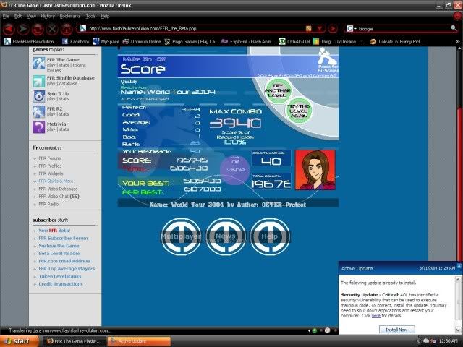Go to Home via house icon
This screenshot has width=463, height=347.
click(x=66, y=29)
